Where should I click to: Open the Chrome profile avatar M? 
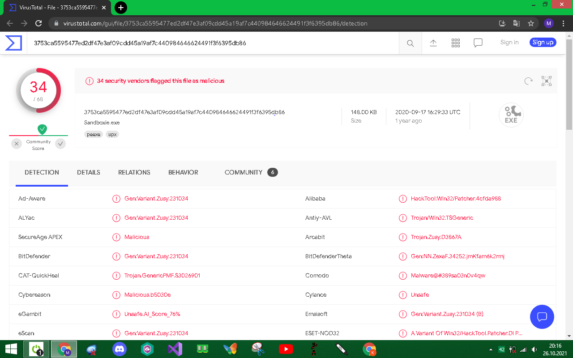(x=549, y=23)
